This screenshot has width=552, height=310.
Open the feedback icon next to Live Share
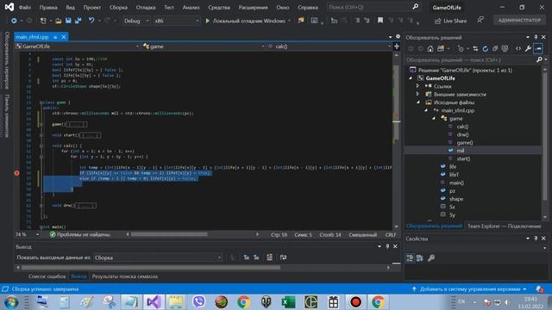click(x=480, y=21)
